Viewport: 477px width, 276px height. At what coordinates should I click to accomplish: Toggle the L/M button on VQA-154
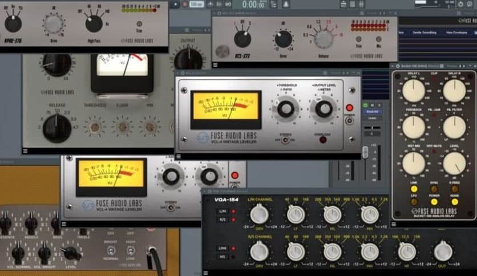pos(223,211)
